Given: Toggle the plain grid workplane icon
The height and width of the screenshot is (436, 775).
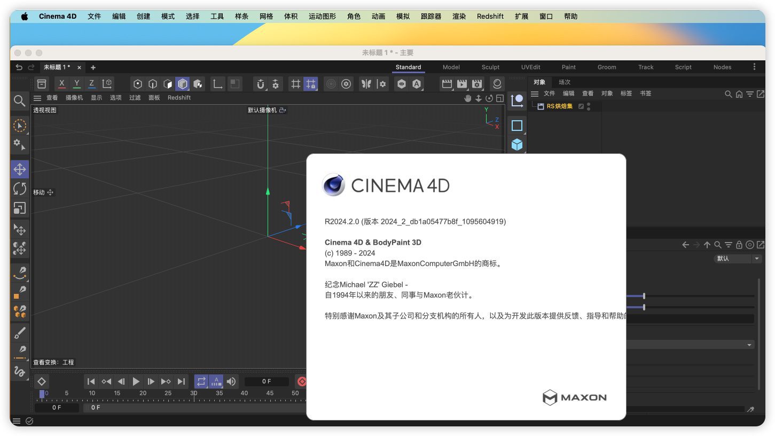Looking at the screenshot, I should click(295, 84).
